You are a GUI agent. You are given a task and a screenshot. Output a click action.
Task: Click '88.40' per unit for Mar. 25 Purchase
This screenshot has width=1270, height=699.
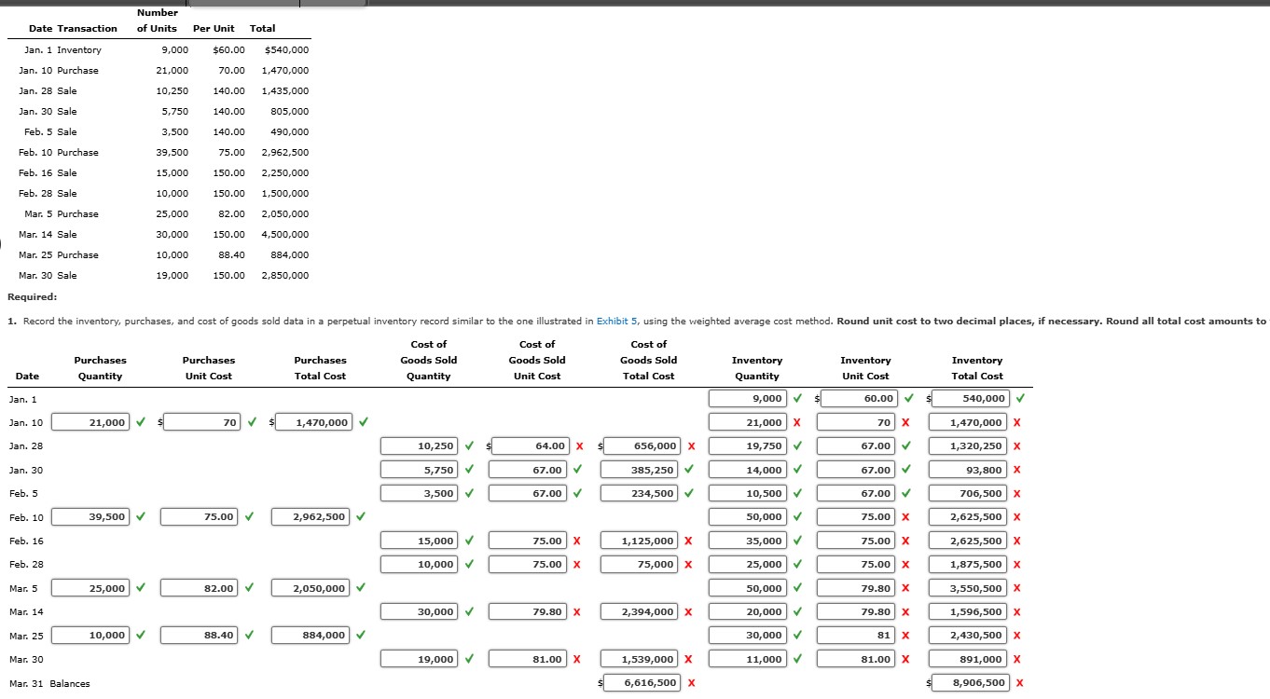[231, 255]
